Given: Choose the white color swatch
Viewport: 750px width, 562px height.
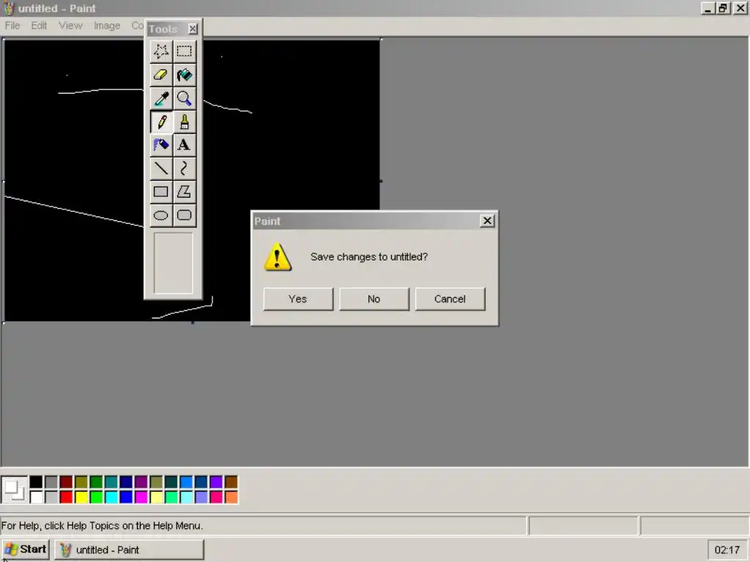Looking at the screenshot, I should click(36, 497).
